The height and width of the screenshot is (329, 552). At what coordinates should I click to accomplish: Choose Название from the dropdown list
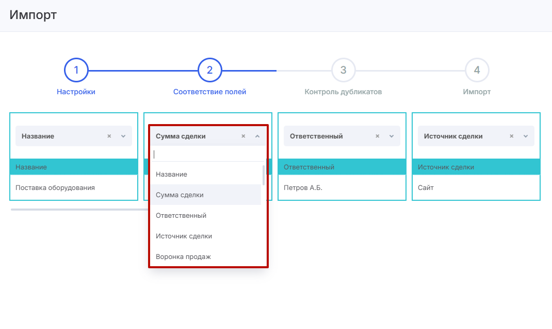coord(172,175)
